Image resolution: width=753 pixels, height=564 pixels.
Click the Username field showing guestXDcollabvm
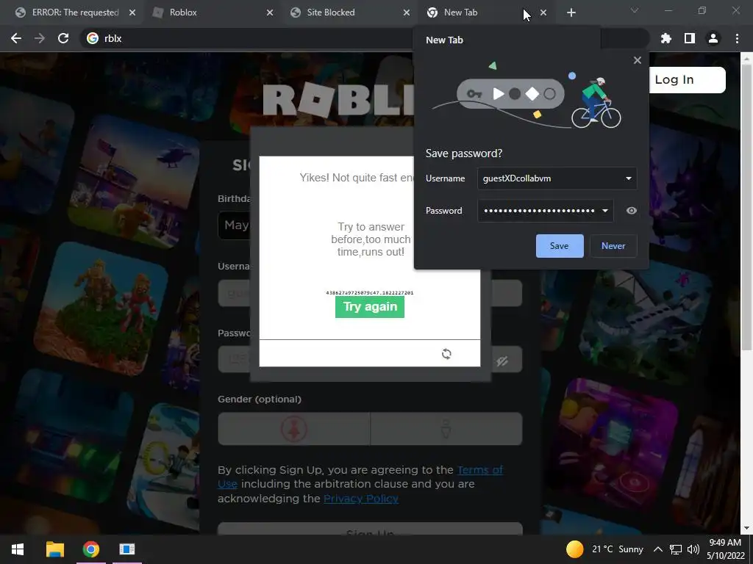pyautogui.click(x=557, y=178)
